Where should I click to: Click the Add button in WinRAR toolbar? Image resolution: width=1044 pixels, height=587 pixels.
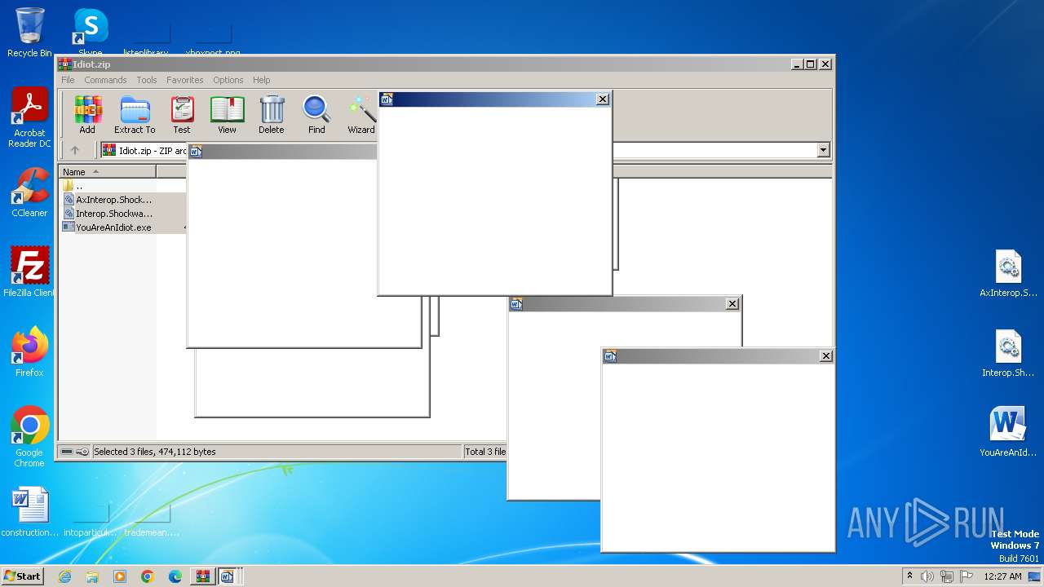[87, 114]
